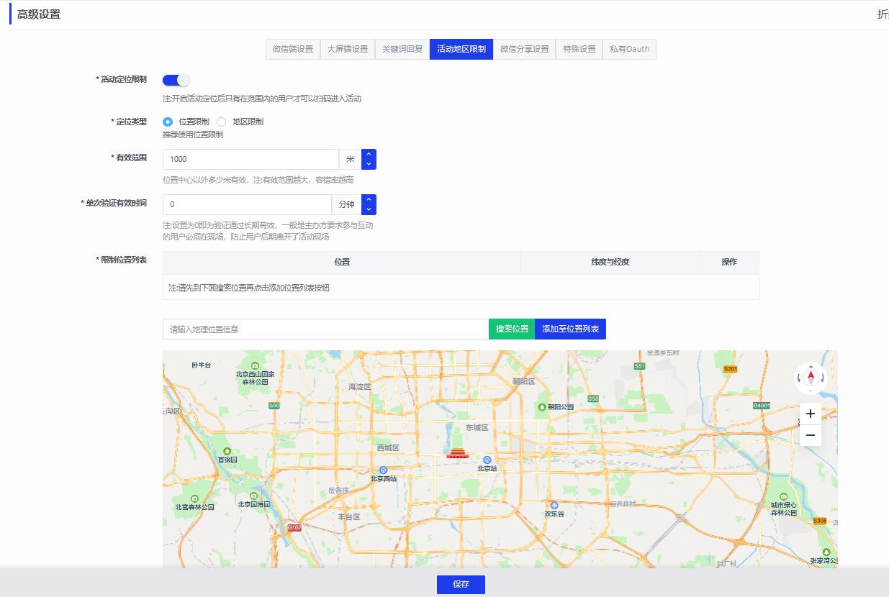The height and width of the screenshot is (597, 889).
Task: Click the 北宫森林公园 park icon
Action: pyautogui.click(x=194, y=498)
